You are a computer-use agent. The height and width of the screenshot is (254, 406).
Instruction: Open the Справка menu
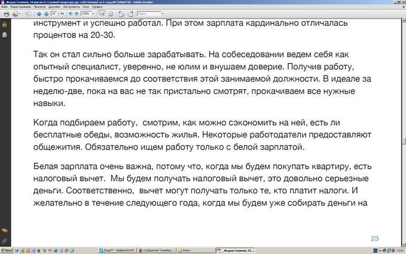[x=97, y=7]
